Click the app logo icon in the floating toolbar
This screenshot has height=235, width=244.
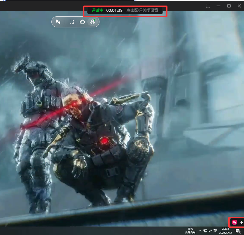[58, 22]
